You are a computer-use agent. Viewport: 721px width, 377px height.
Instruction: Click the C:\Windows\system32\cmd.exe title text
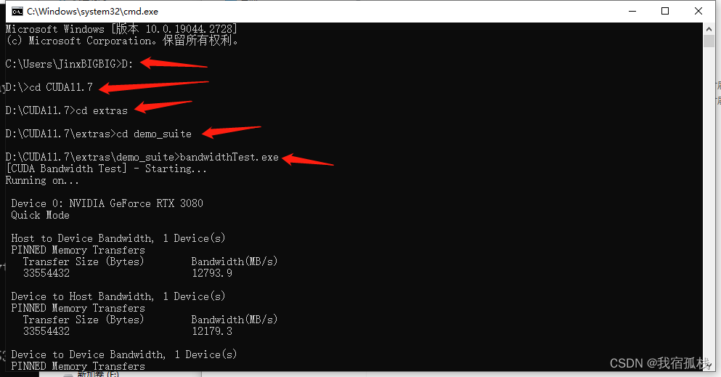(x=92, y=12)
